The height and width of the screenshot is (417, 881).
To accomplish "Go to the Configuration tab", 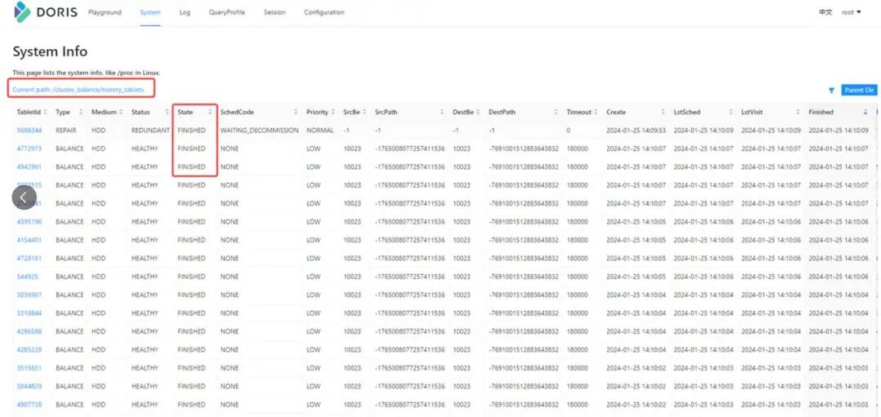I will coord(324,12).
